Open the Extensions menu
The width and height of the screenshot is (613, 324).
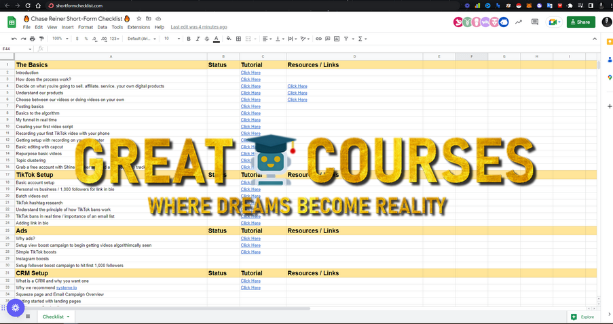pos(138,27)
